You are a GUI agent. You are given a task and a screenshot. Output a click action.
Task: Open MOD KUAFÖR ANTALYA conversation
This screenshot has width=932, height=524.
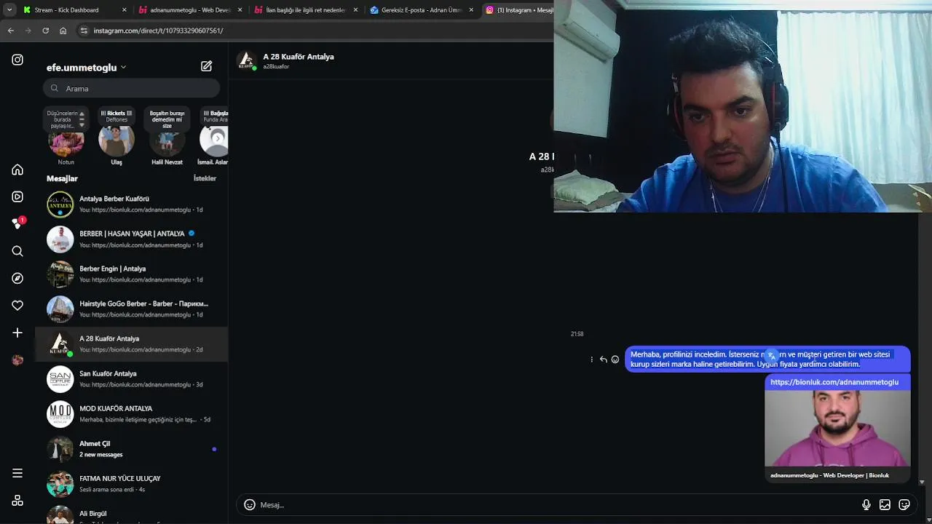(x=132, y=413)
